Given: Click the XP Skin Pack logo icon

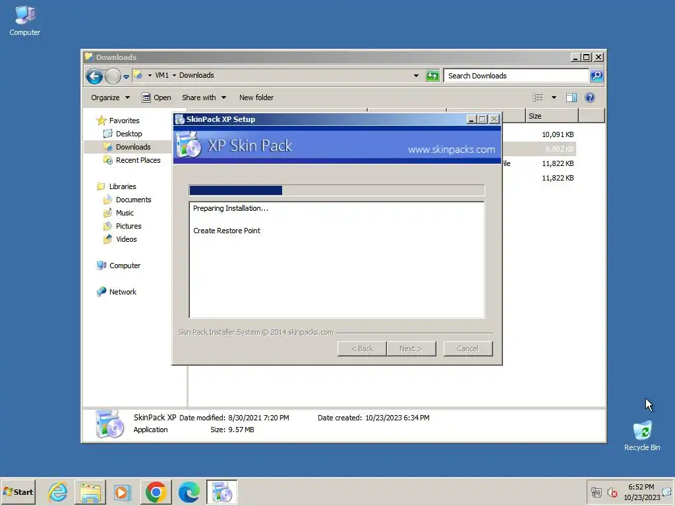Looking at the screenshot, I should pos(188,144).
